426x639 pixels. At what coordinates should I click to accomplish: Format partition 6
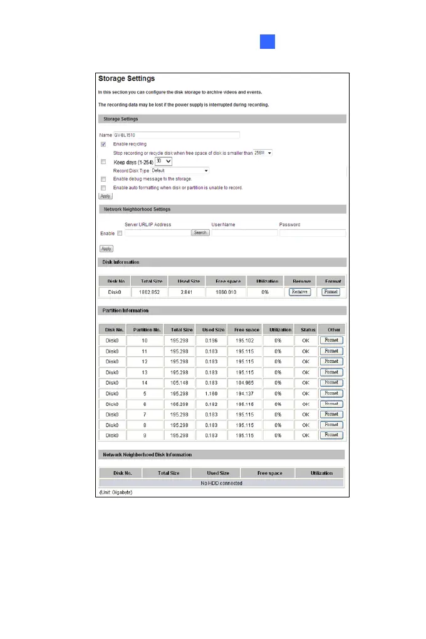click(x=331, y=404)
